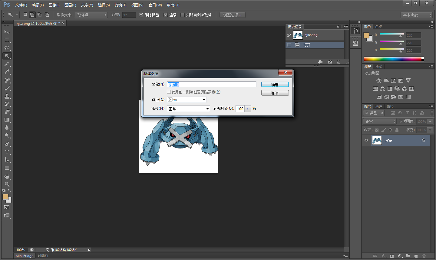Click the 名称 layer name input field

click(x=212, y=84)
